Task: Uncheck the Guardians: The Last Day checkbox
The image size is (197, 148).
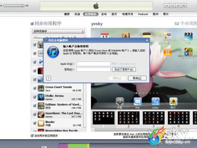Action: click(x=35, y=114)
